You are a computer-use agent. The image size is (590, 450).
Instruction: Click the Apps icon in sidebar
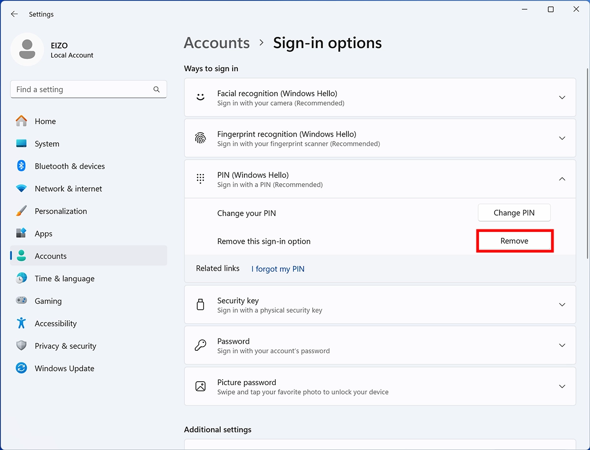pyautogui.click(x=21, y=233)
